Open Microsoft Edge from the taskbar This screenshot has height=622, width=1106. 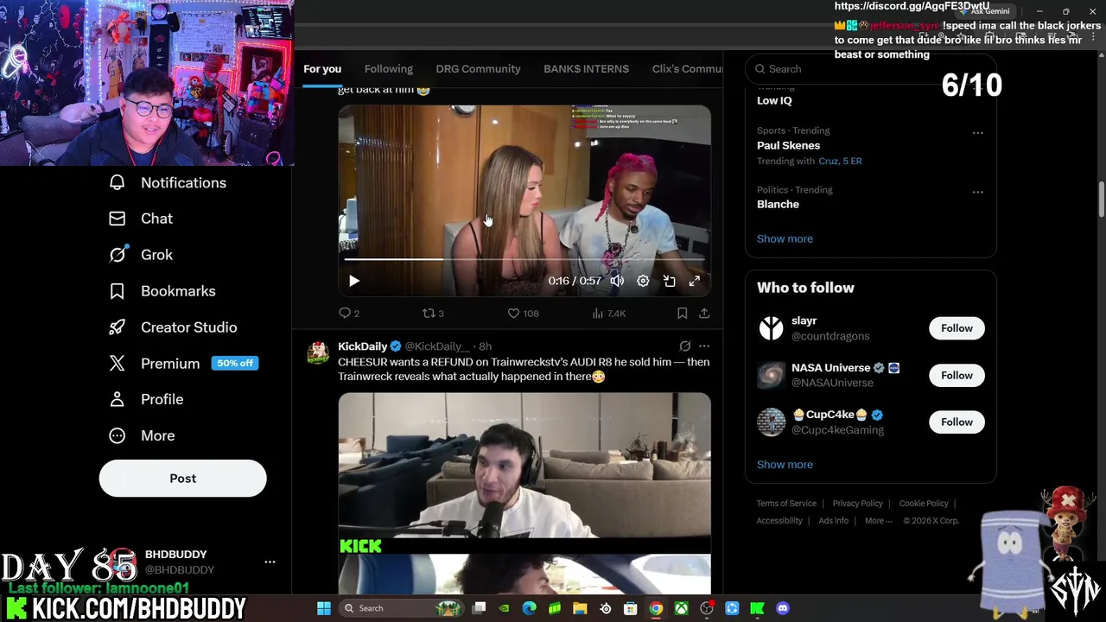530,608
